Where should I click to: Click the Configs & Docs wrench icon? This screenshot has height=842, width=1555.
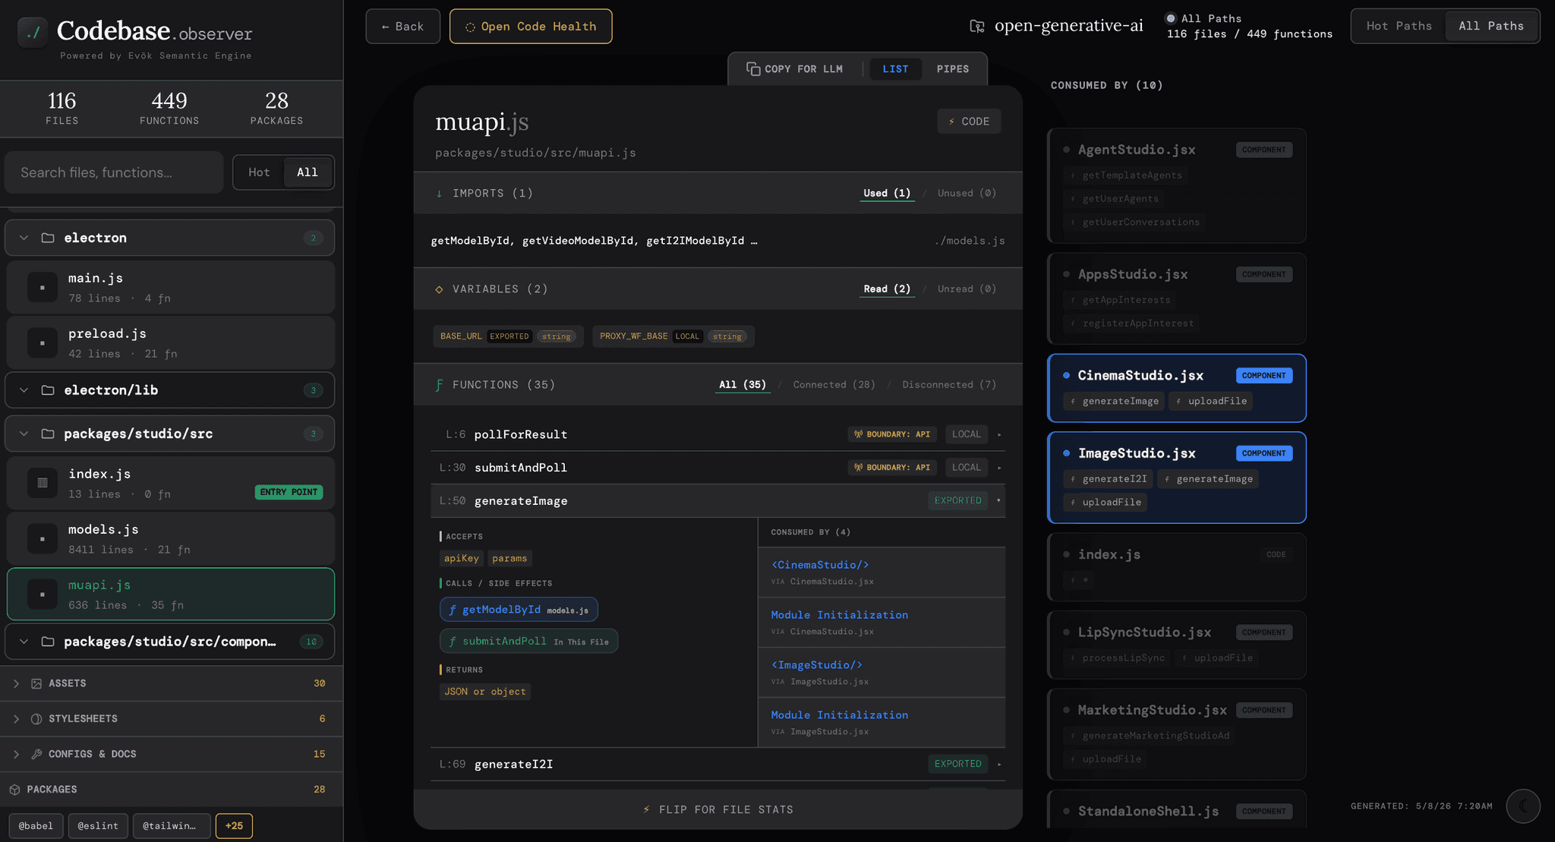point(36,754)
